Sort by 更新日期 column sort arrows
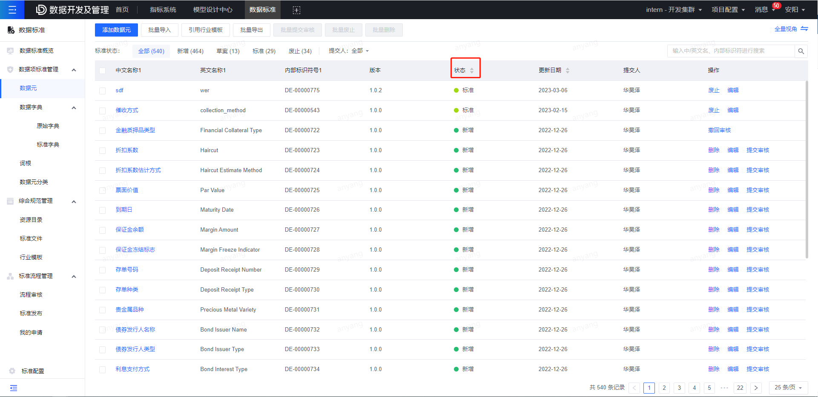 coord(568,71)
